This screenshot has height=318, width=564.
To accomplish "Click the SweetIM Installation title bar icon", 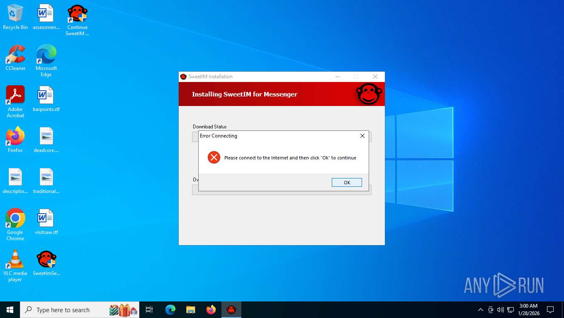I will 183,77.
